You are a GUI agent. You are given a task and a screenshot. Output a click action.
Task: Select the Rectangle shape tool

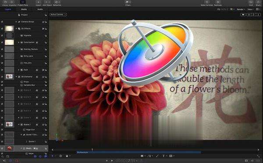(142, 156)
